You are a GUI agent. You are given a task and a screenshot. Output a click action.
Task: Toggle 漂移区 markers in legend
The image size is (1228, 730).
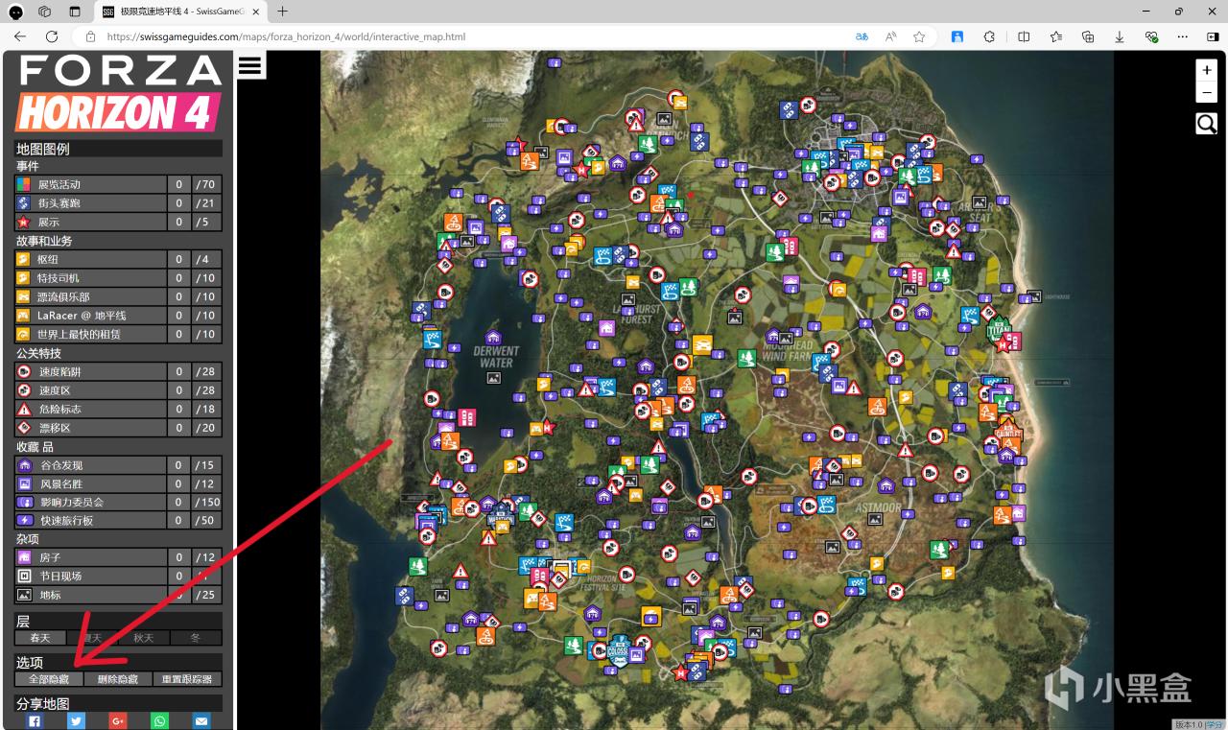point(119,428)
